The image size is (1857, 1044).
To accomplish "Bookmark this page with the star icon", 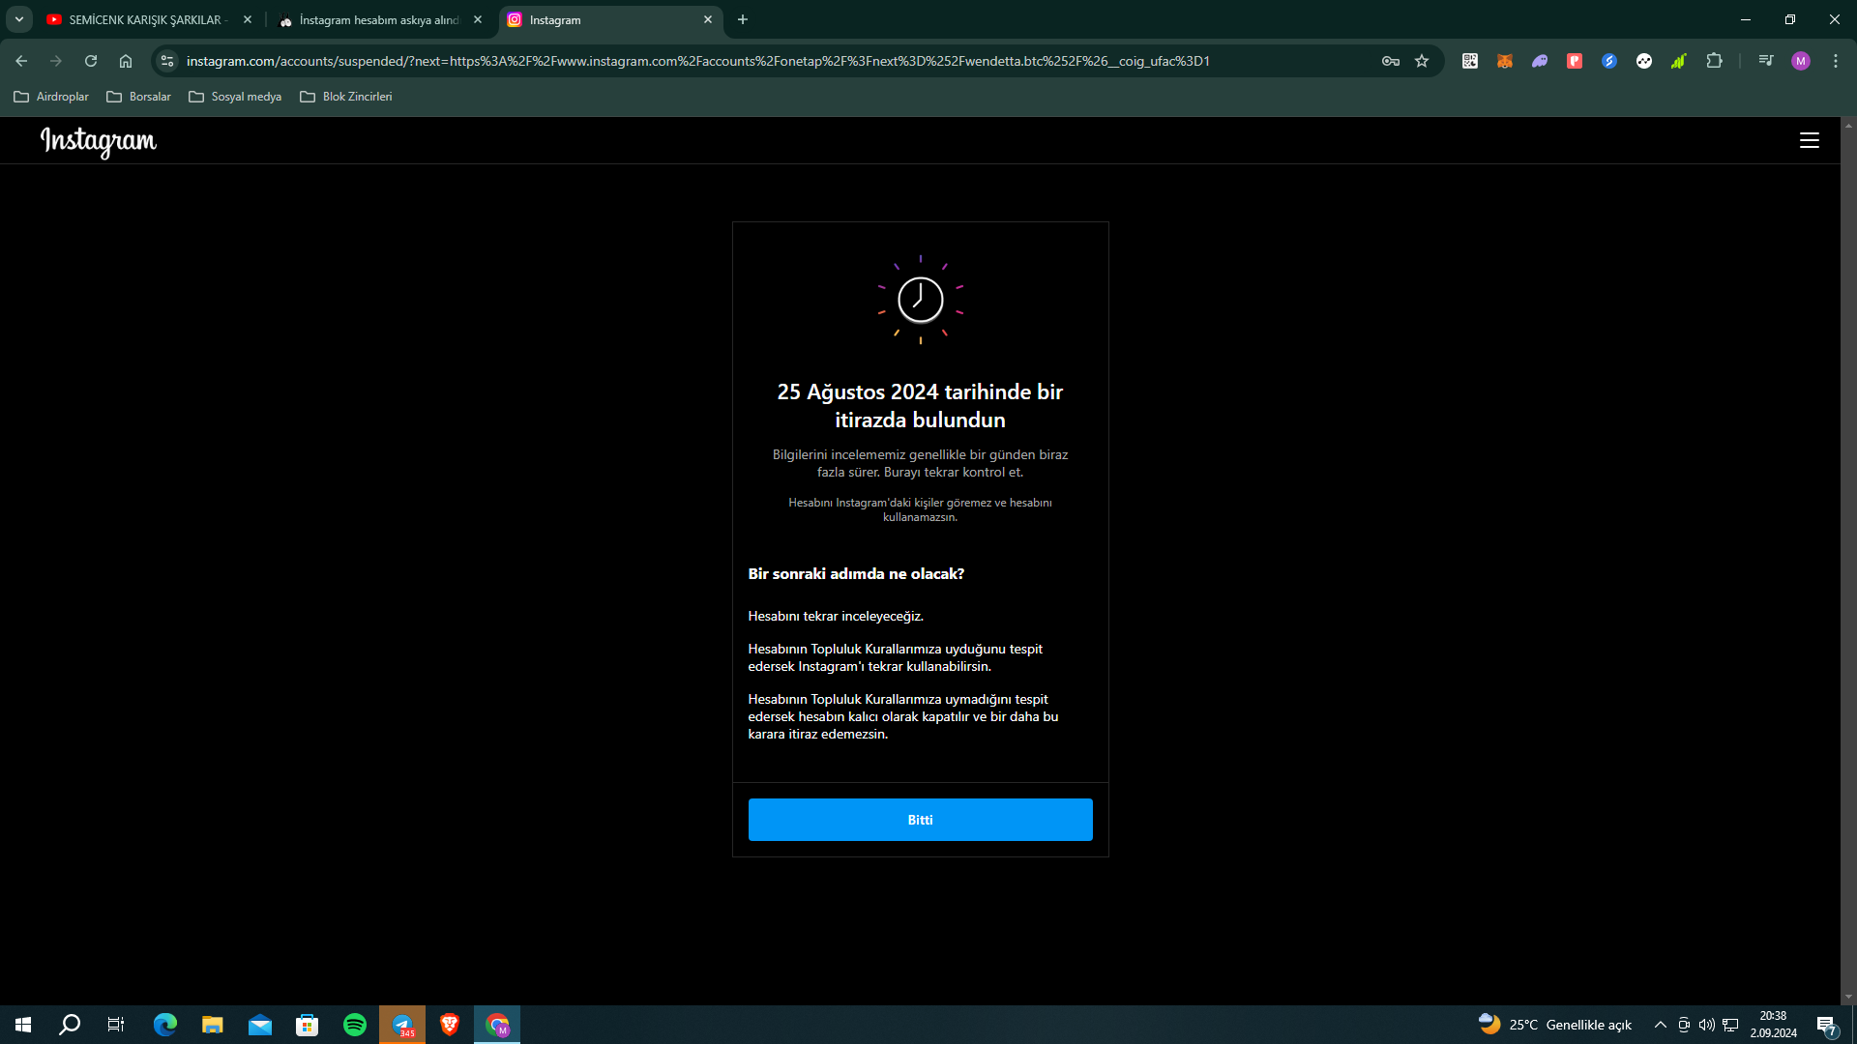I will 1422,61.
